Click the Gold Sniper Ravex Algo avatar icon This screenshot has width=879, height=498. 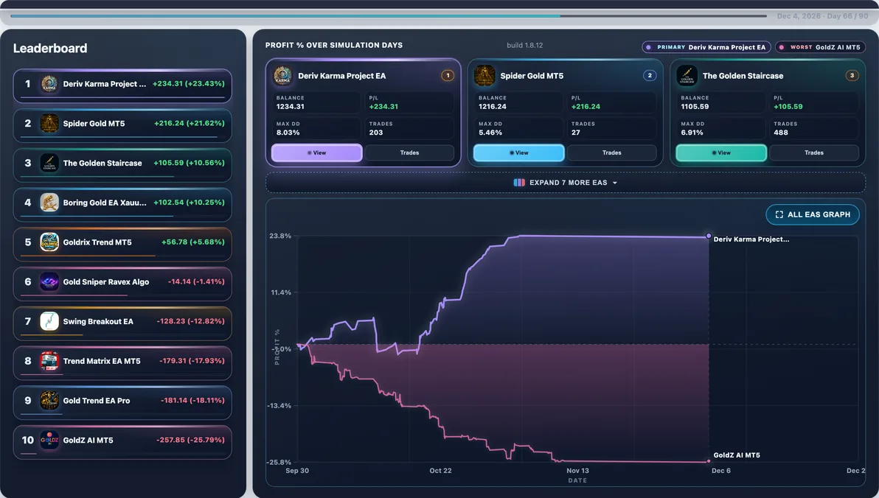coord(49,281)
